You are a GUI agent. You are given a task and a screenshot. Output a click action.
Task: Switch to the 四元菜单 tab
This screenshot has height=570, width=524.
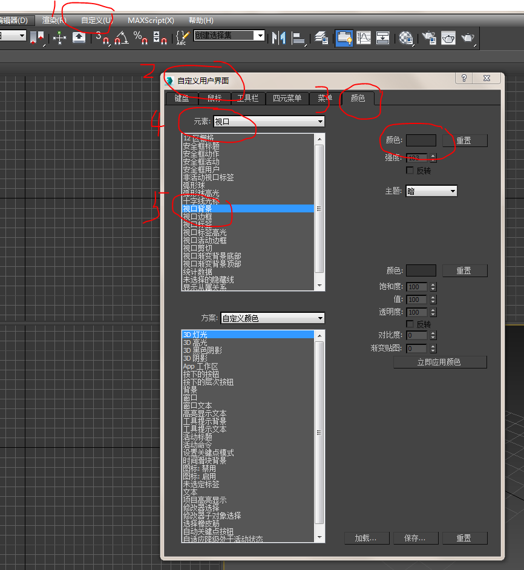[287, 98]
